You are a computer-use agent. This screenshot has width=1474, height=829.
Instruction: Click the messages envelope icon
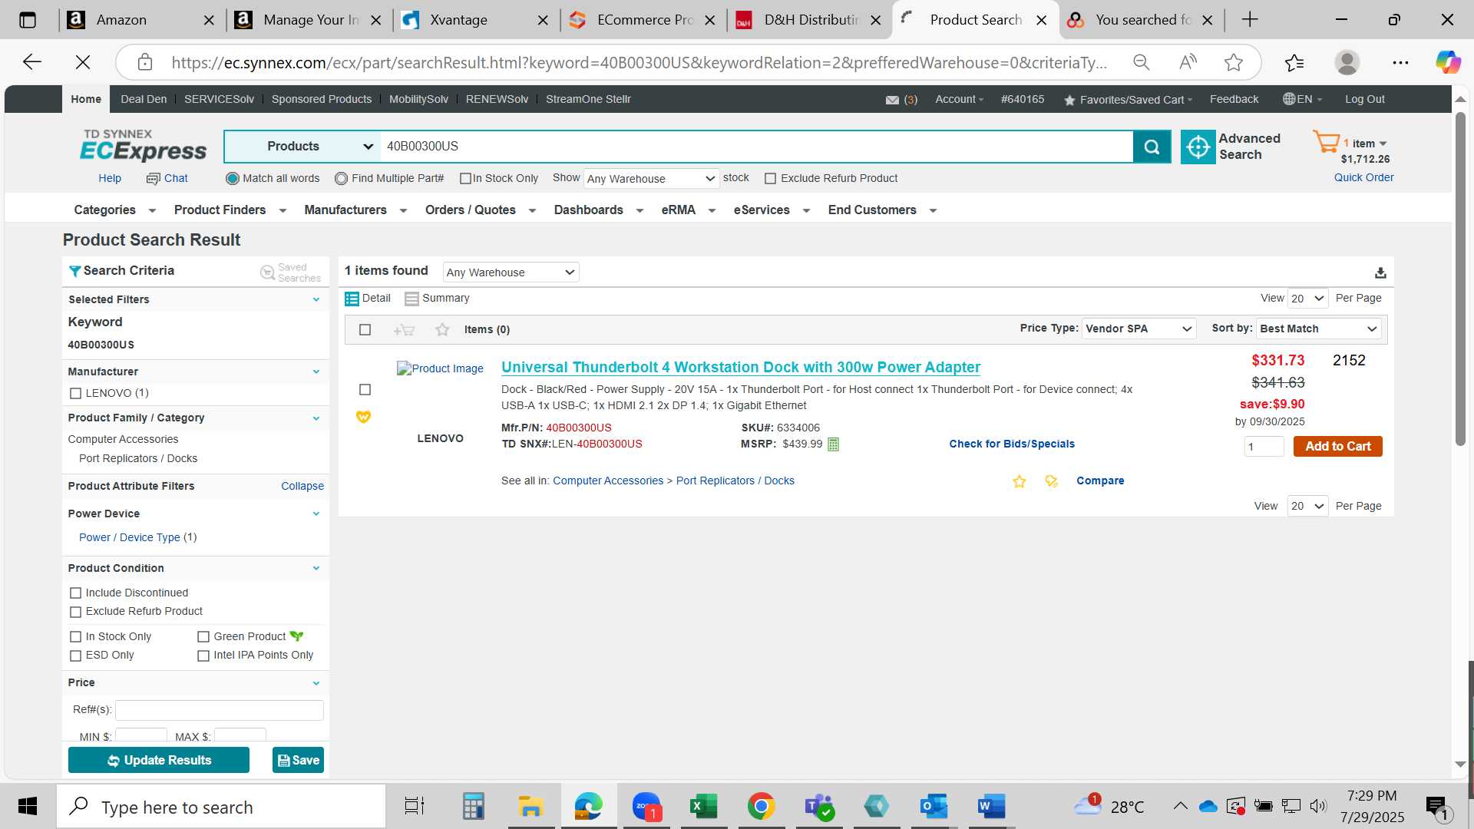coord(892,100)
